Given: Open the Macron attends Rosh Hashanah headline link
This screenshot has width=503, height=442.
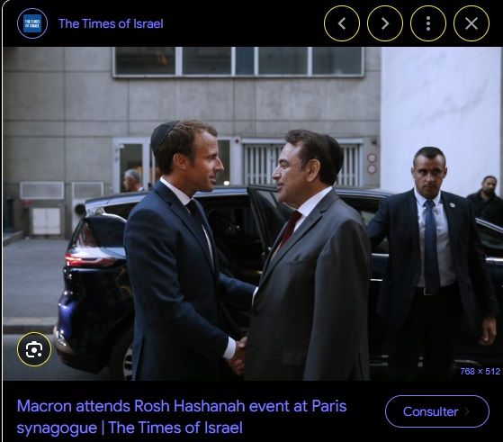Looking at the screenshot, I should click(x=182, y=417).
